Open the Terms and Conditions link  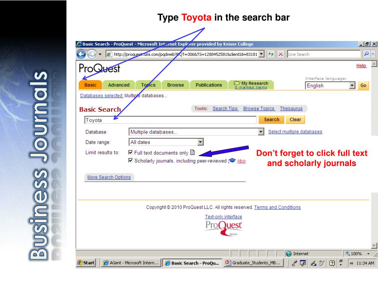[277, 207]
